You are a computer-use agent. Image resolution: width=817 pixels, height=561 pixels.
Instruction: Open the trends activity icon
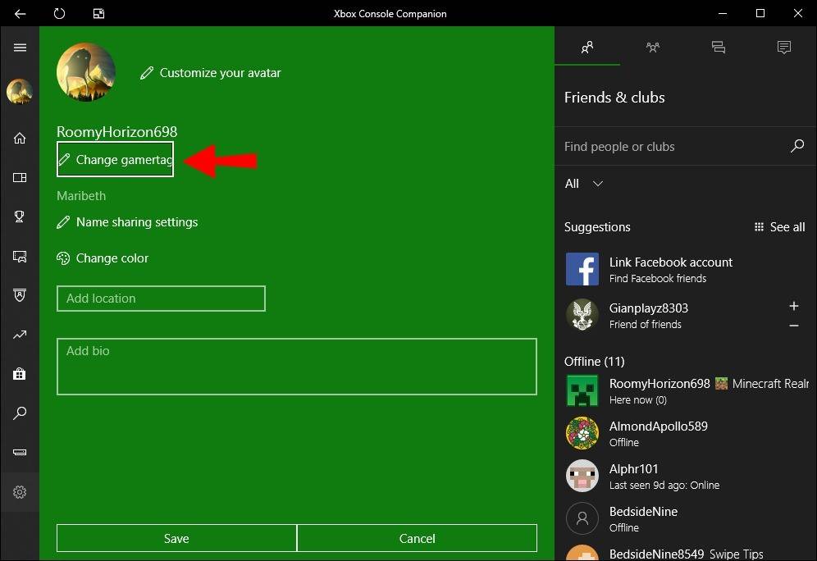[20, 334]
